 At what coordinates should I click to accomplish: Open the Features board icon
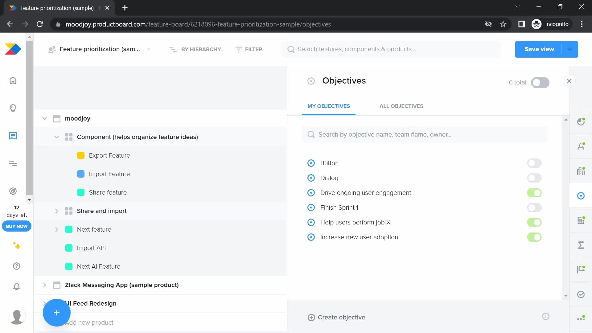point(13,136)
